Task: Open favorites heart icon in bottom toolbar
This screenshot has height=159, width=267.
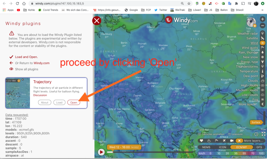Action: coord(202,140)
